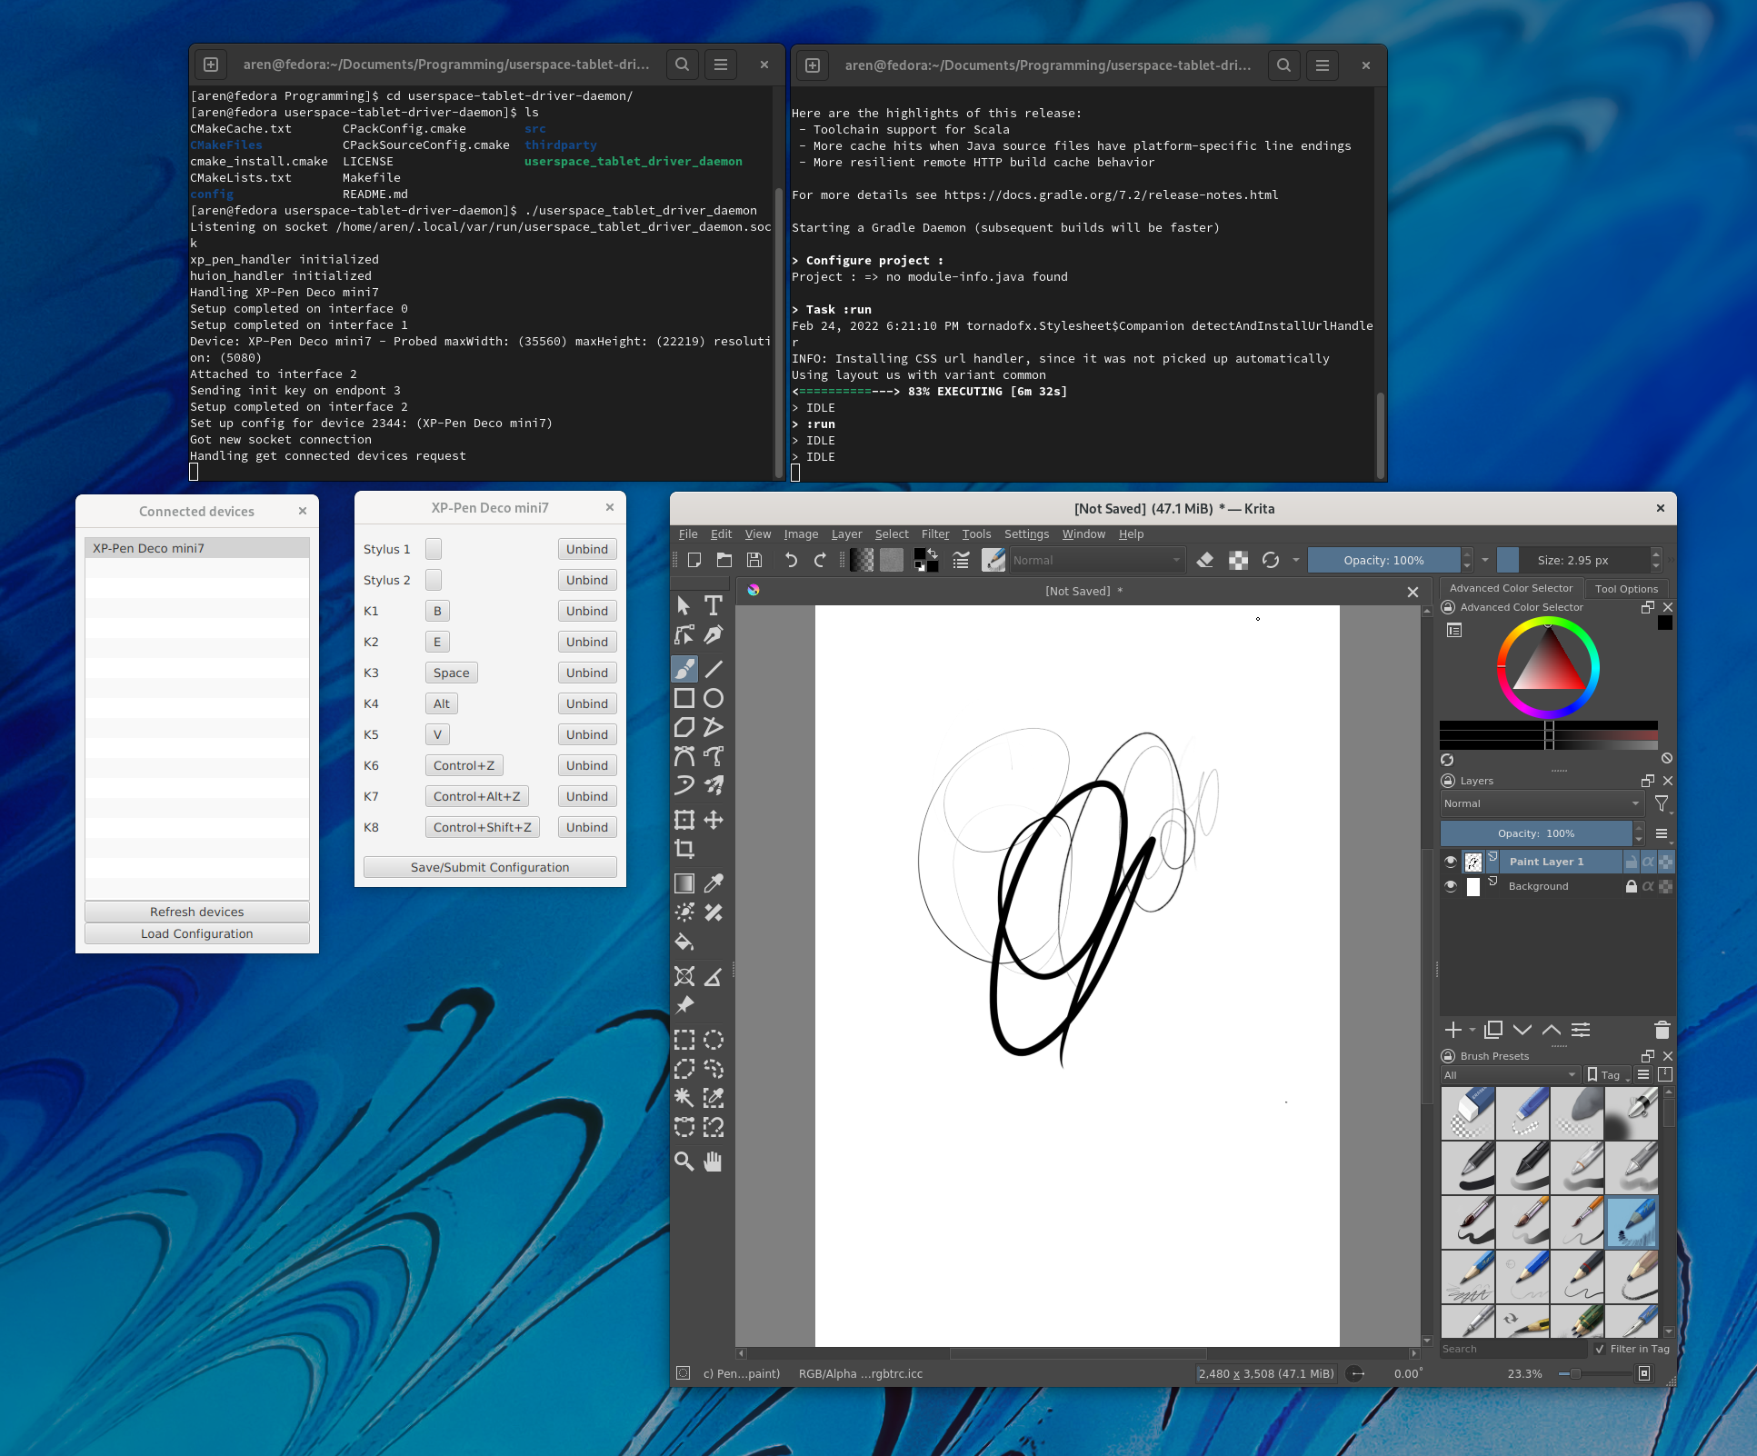
Task: Open the brush preset tag All dropdown
Action: pyautogui.click(x=1509, y=1074)
